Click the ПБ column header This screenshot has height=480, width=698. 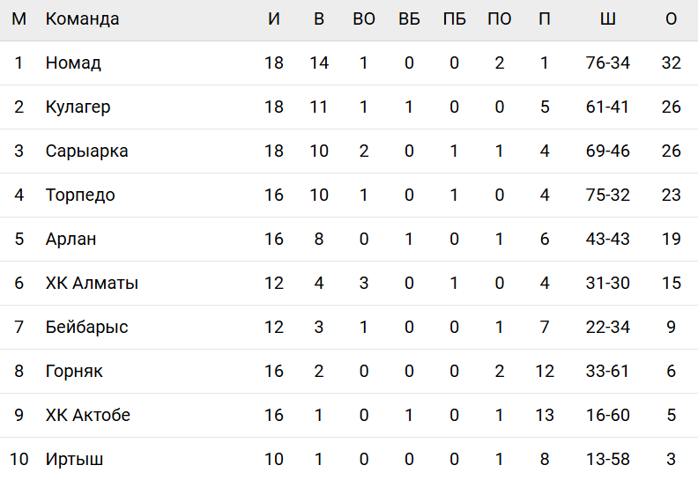point(454,19)
